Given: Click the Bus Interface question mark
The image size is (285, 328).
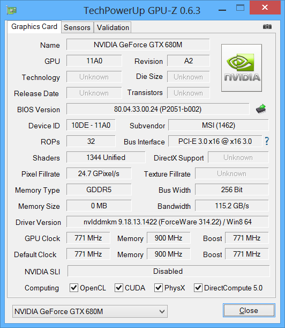Looking at the screenshot, I should (267, 141).
